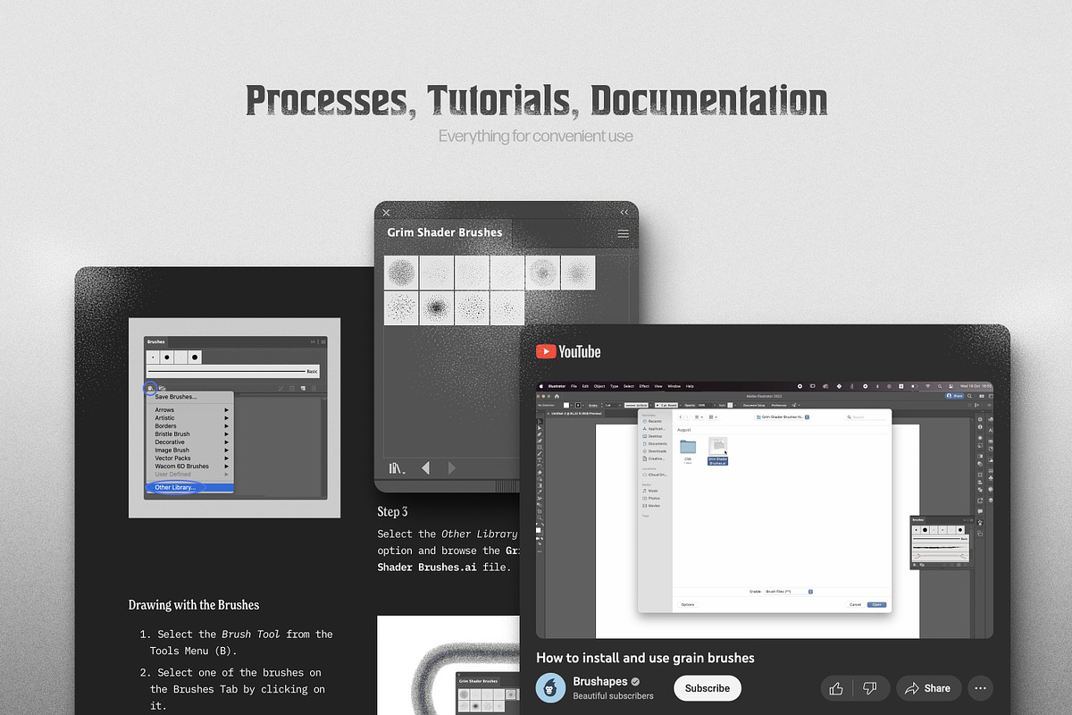The image size is (1072, 715).
Task: Open Brush Libraries Menu icon in Brushes panel
Action: tap(150, 388)
